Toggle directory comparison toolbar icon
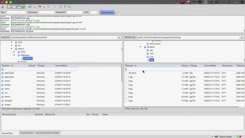This screenshot has width=245, height=138. click(x=60, y=7)
